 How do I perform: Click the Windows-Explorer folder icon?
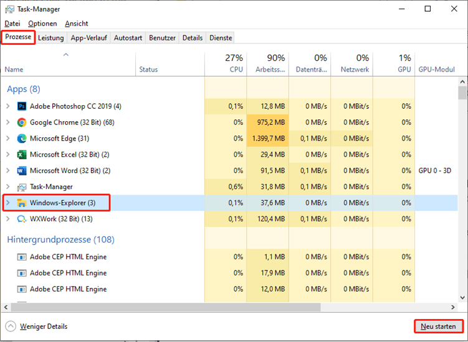pyautogui.click(x=22, y=203)
